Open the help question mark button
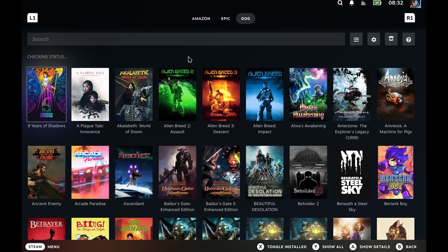448x252 pixels. (x=408, y=39)
